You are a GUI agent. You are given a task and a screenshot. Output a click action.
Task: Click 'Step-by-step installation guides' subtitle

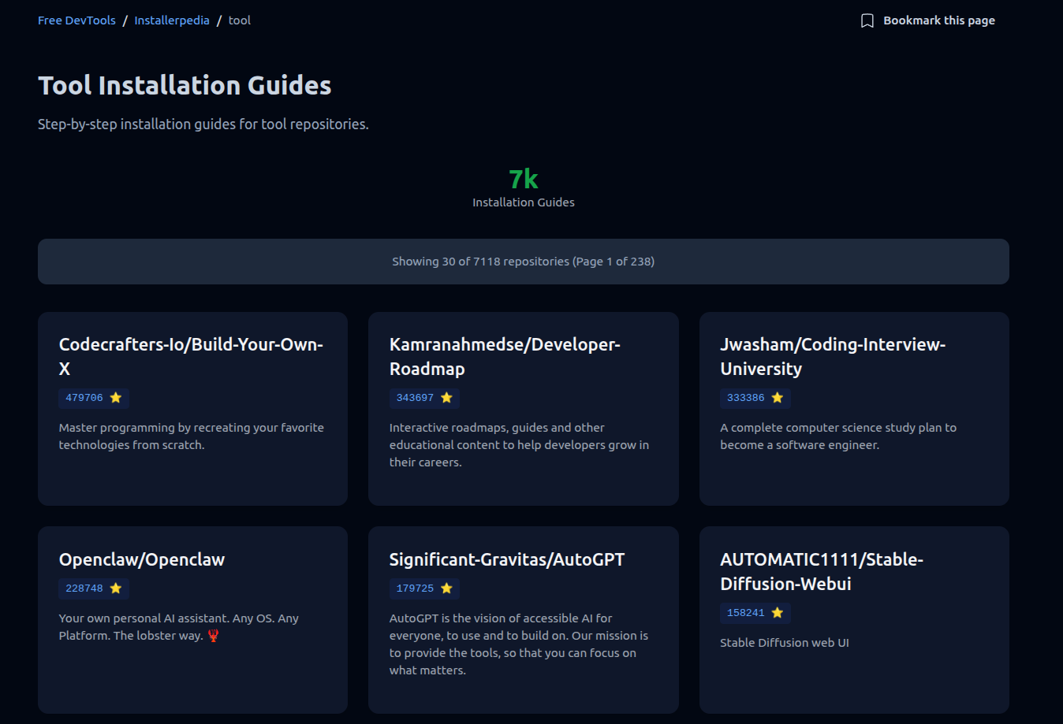point(203,124)
